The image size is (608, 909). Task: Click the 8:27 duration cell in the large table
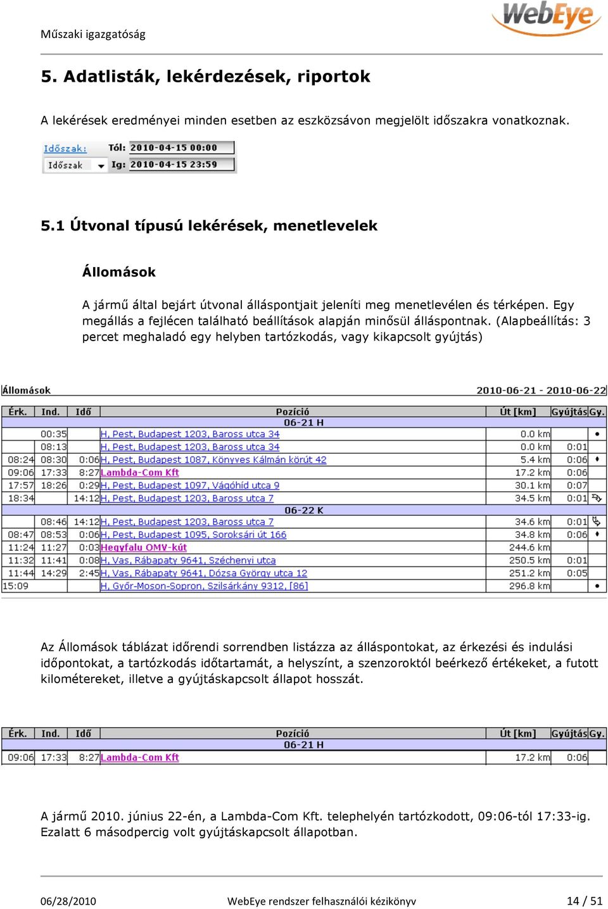pyautogui.click(x=84, y=472)
